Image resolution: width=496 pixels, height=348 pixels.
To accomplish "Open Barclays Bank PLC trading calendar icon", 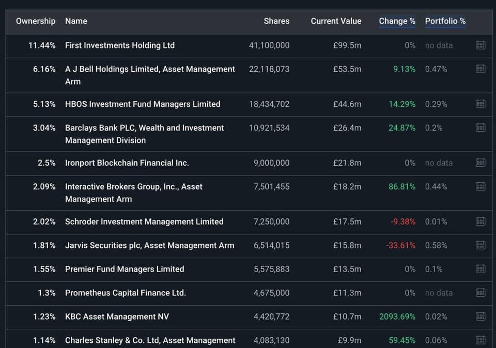I will click(481, 127).
